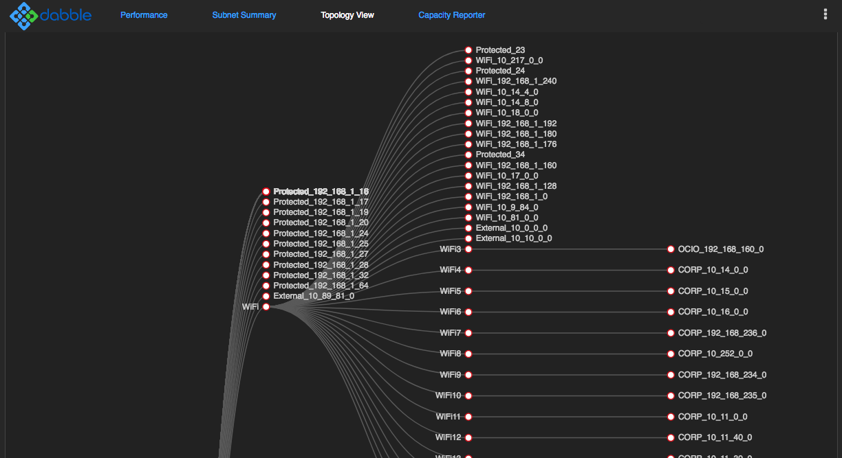
Task: Select the External_10_89_81_0 node
Action: click(x=266, y=296)
